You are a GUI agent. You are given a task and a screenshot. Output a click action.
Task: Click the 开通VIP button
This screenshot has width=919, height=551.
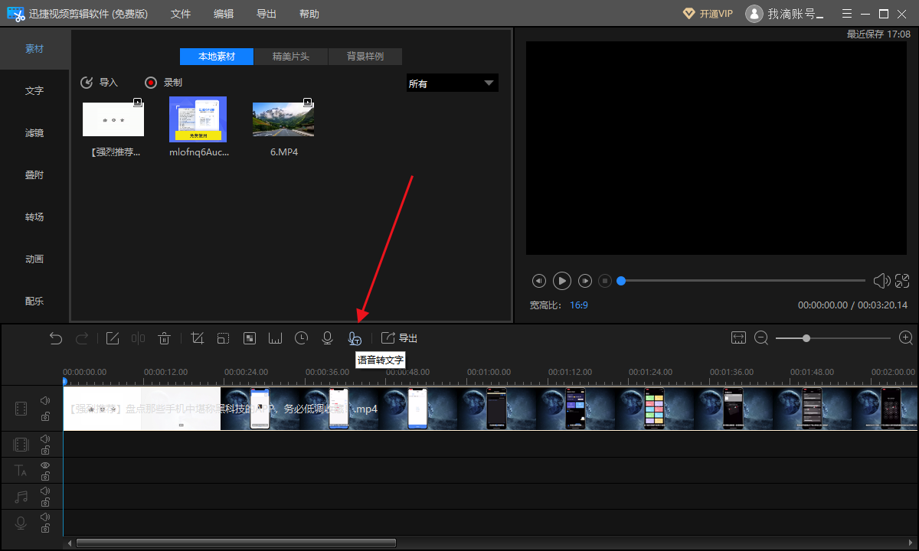pyautogui.click(x=708, y=14)
